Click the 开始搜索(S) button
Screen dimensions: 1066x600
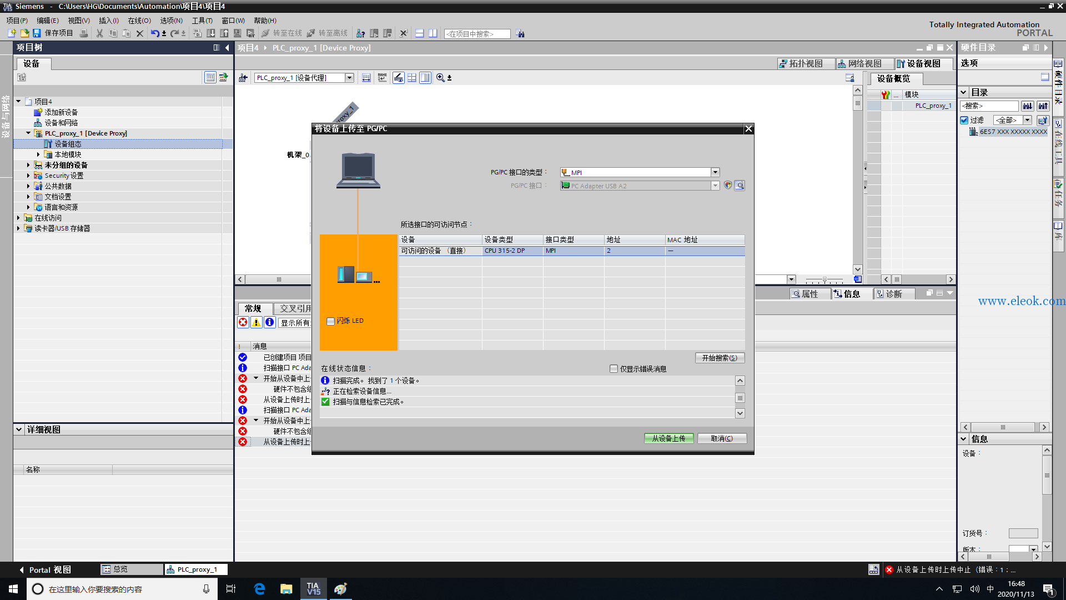(x=720, y=358)
